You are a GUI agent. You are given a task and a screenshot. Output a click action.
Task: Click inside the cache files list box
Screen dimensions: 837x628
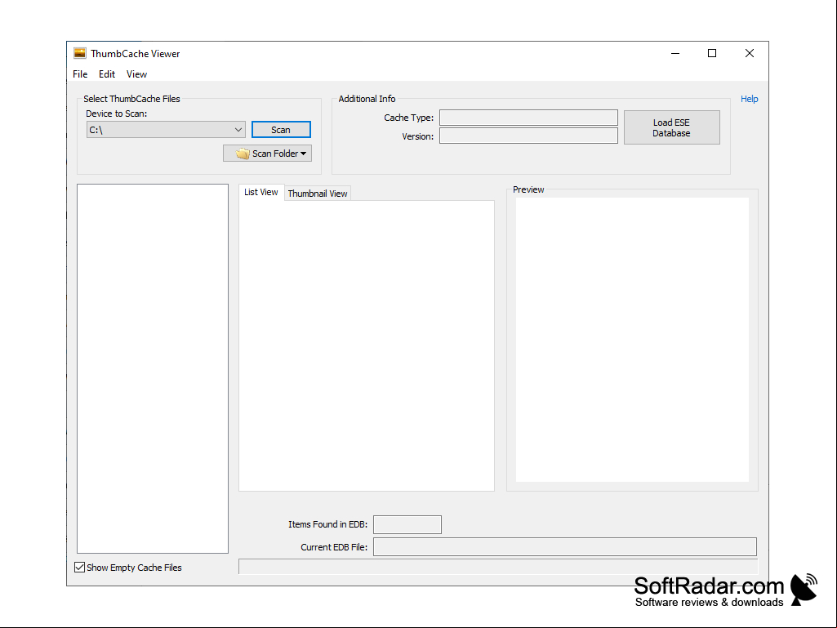point(153,368)
